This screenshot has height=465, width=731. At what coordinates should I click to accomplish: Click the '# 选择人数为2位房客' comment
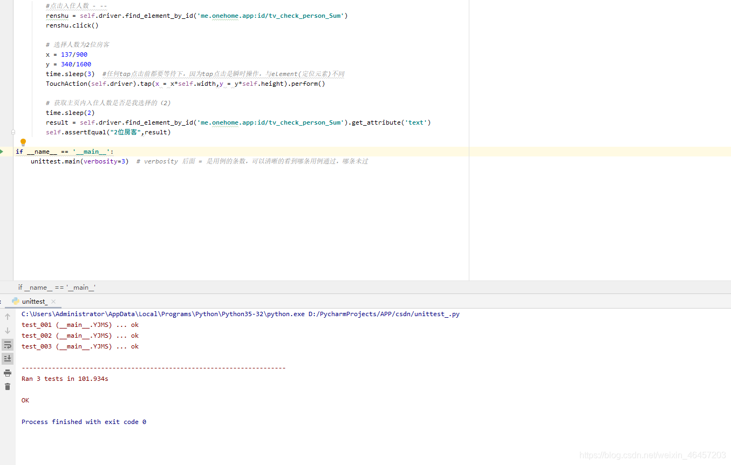coord(78,45)
